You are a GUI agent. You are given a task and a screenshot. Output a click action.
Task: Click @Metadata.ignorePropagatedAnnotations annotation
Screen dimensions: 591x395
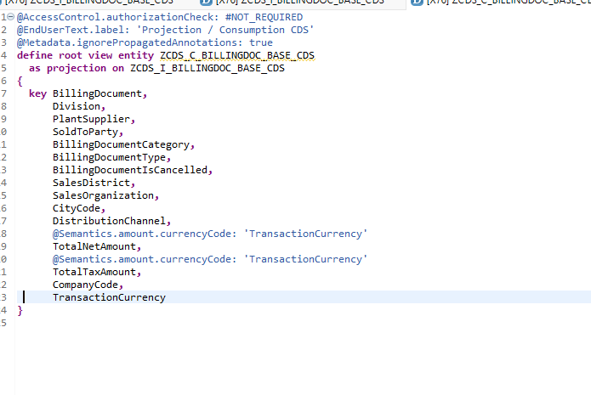[x=129, y=42]
